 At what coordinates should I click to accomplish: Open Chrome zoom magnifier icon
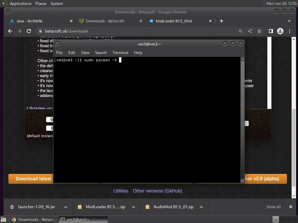pyautogui.click(x=241, y=31)
